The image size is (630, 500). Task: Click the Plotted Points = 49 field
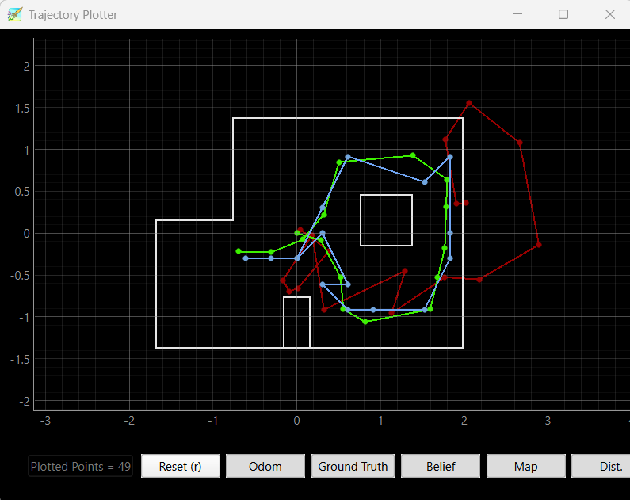point(80,466)
